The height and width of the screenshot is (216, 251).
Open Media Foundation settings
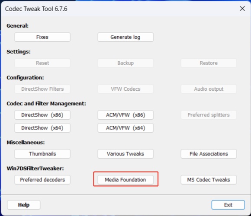pos(125,180)
